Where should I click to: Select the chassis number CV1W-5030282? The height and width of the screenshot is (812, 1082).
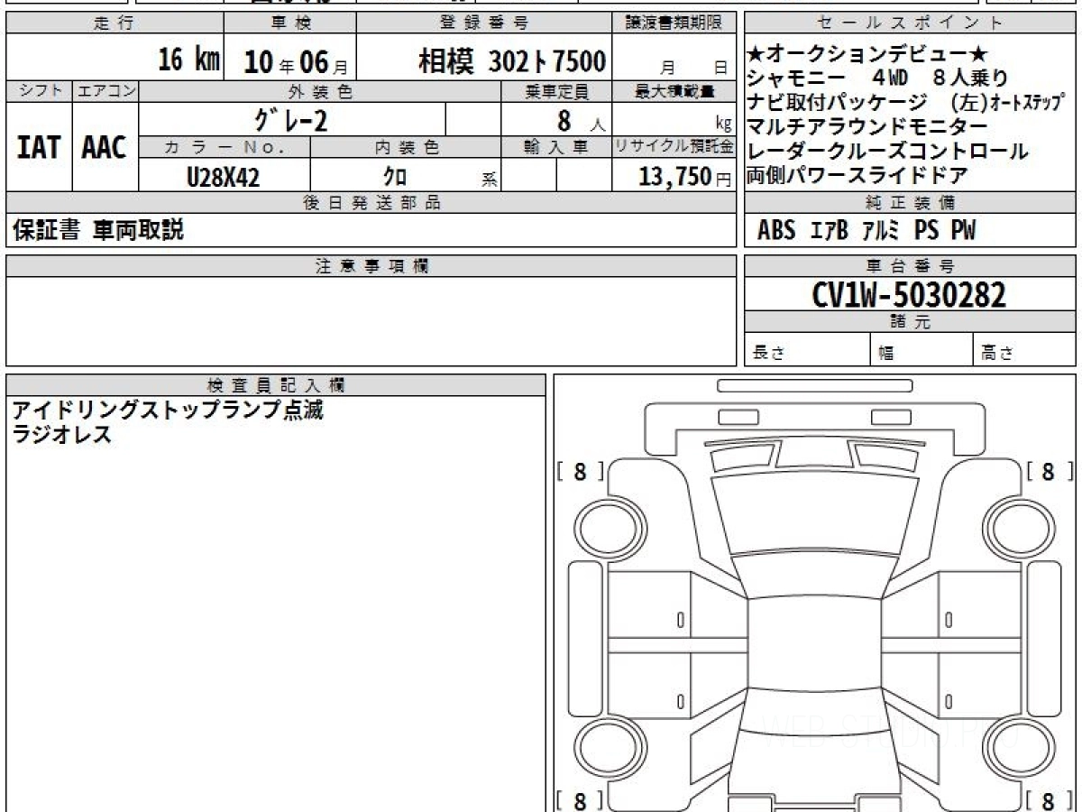pos(909,295)
